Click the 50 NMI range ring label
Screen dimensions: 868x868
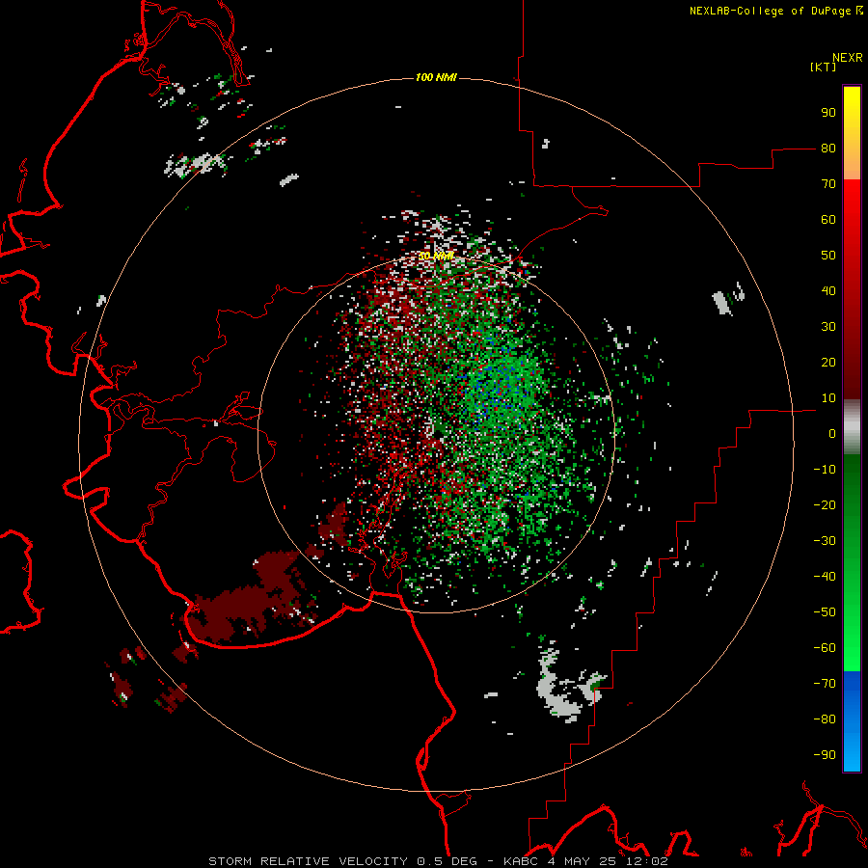(436, 256)
